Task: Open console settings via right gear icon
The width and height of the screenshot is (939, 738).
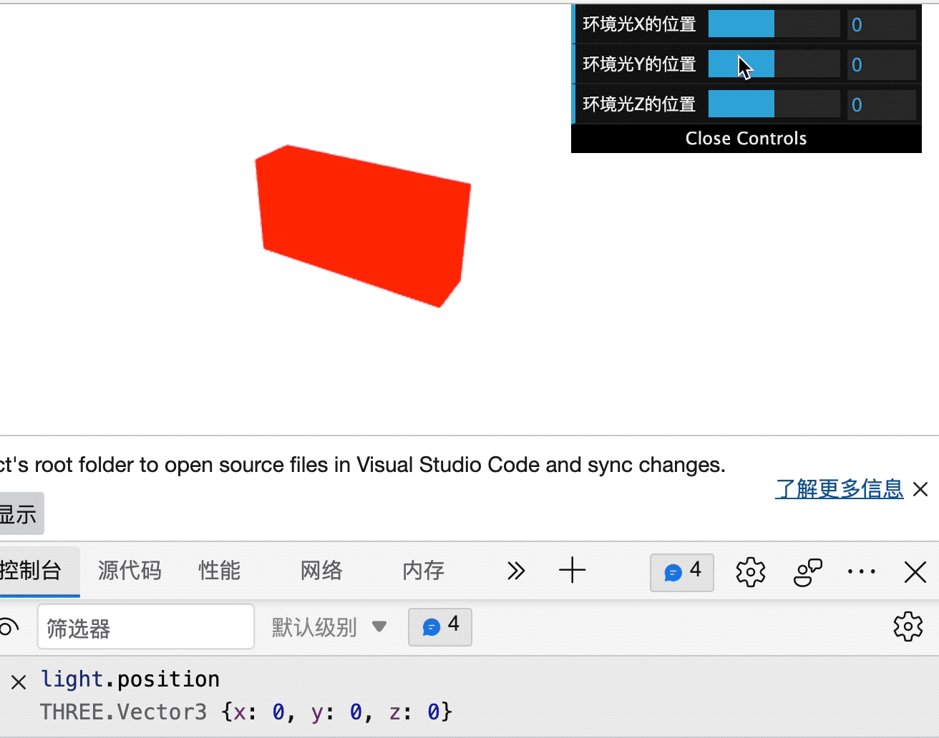Action: point(908,626)
